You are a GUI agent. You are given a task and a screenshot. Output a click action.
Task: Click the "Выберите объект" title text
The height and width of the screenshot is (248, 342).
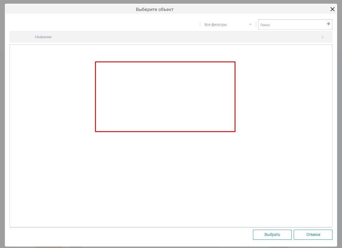click(x=154, y=9)
